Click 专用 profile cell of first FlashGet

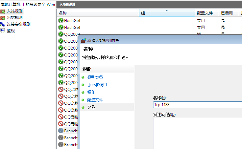201,20
